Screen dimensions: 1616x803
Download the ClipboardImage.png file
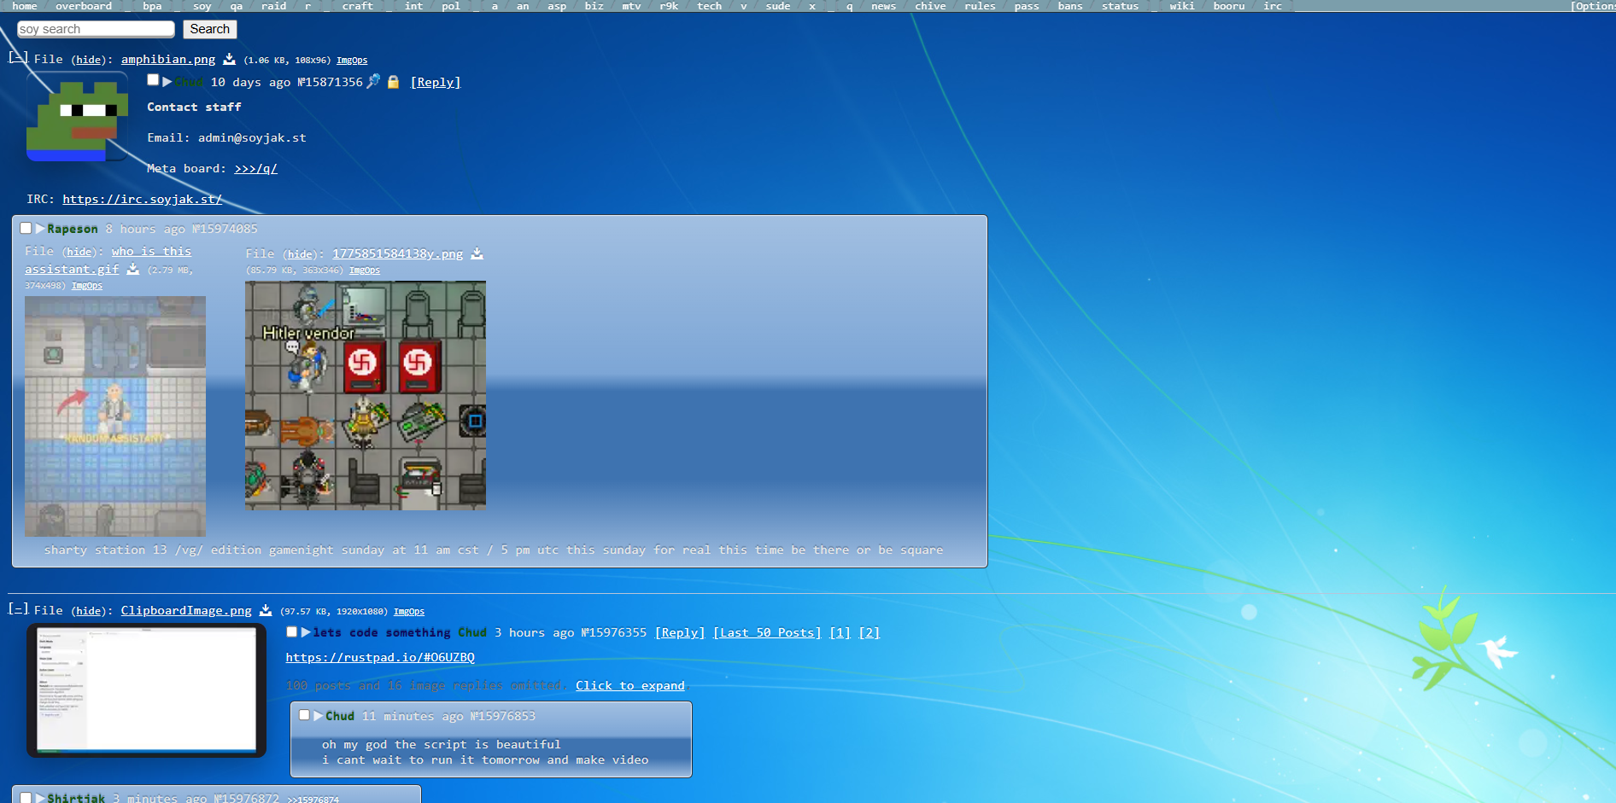click(x=266, y=611)
